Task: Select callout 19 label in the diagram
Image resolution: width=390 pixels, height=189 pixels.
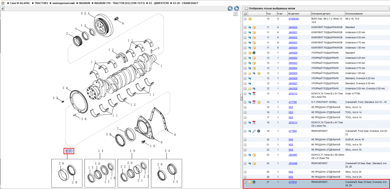Action: [132, 151]
